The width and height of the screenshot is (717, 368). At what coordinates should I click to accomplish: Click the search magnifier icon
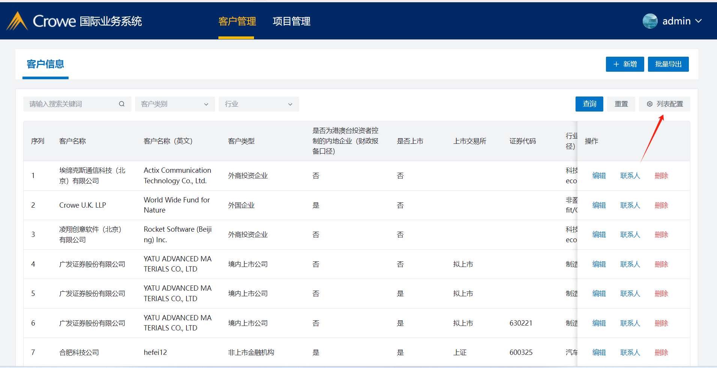[122, 104]
